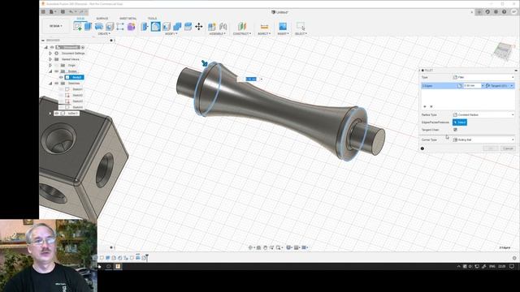Switch to the Solid tab
The image size is (520, 292).
pos(80,19)
